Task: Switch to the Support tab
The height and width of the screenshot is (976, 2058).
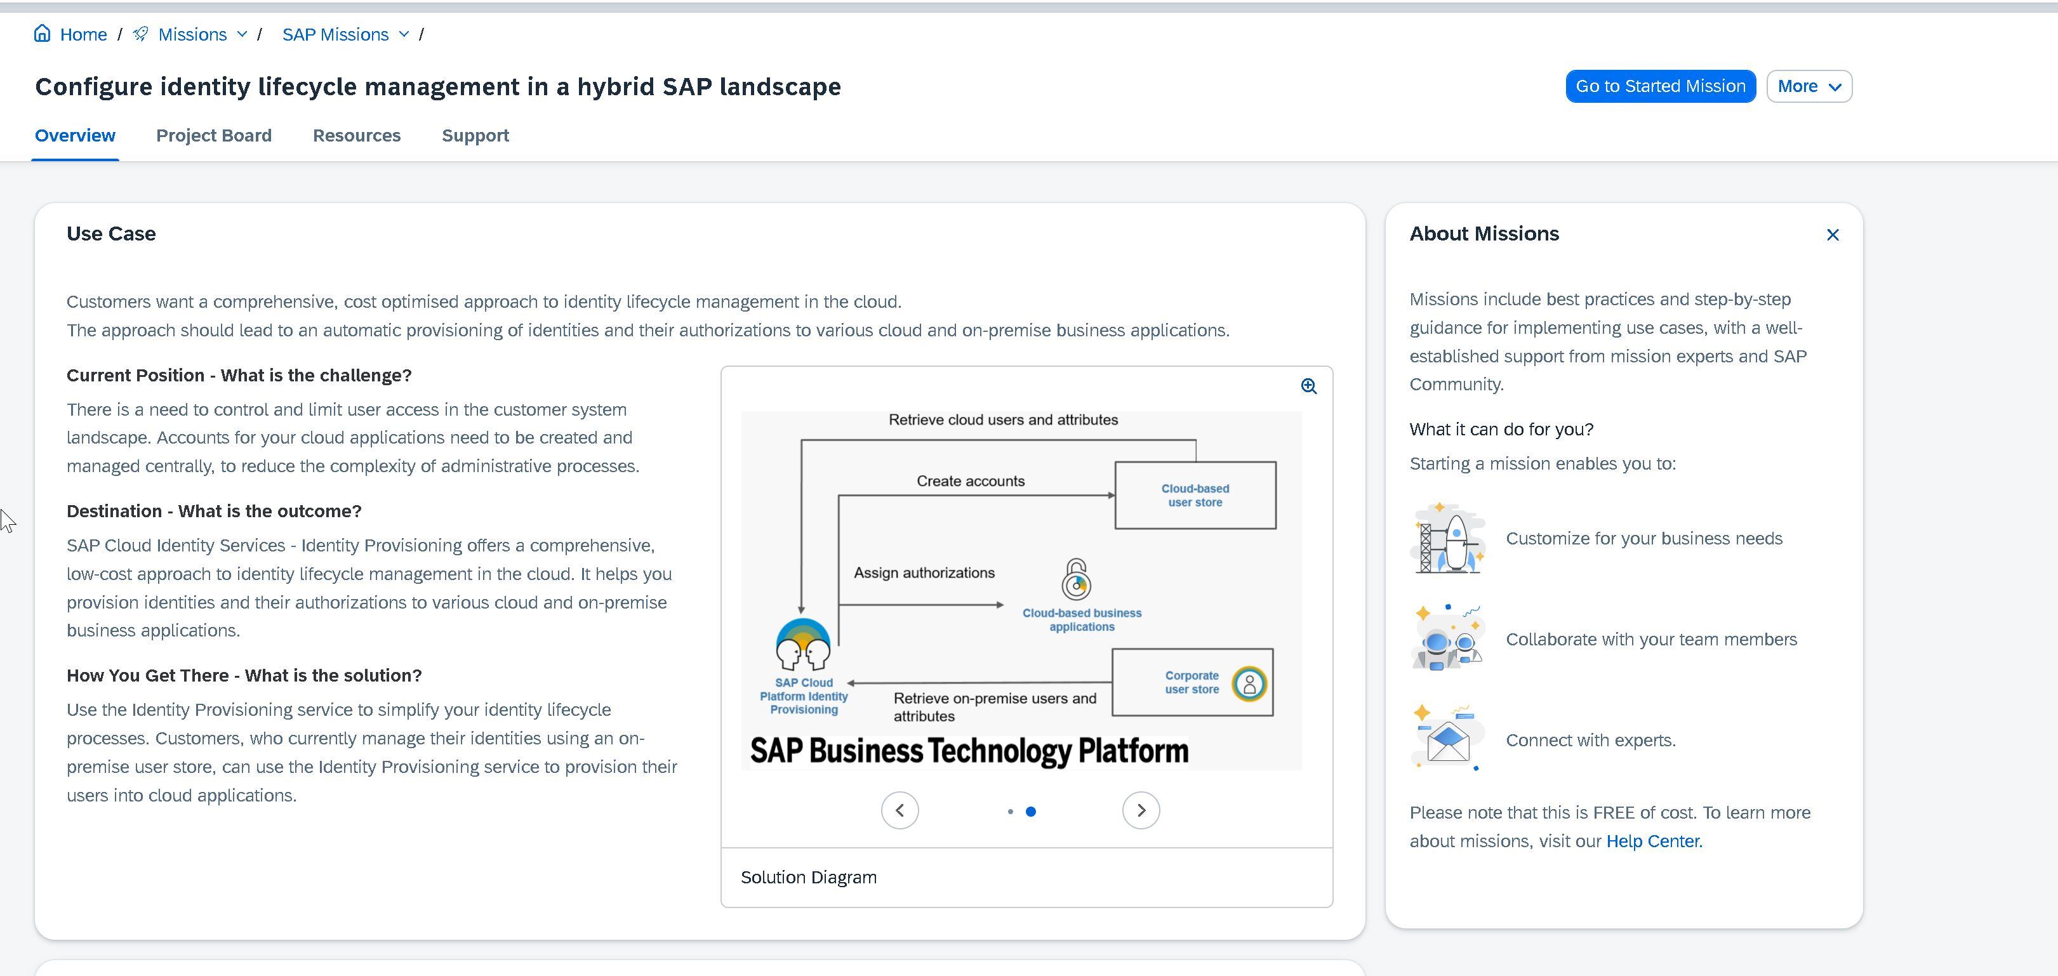Action: coord(475,136)
